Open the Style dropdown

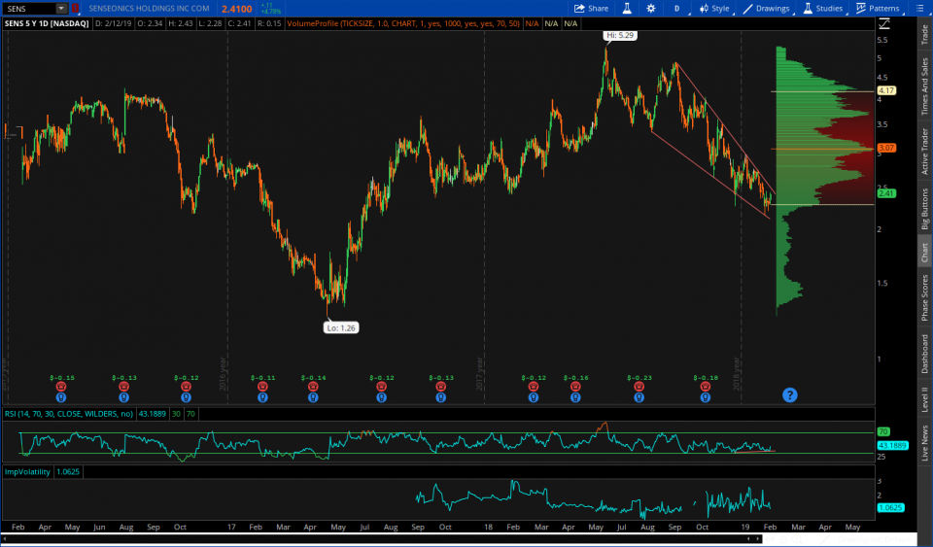pos(714,9)
